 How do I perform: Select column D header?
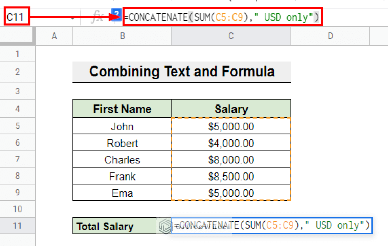coord(330,36)
